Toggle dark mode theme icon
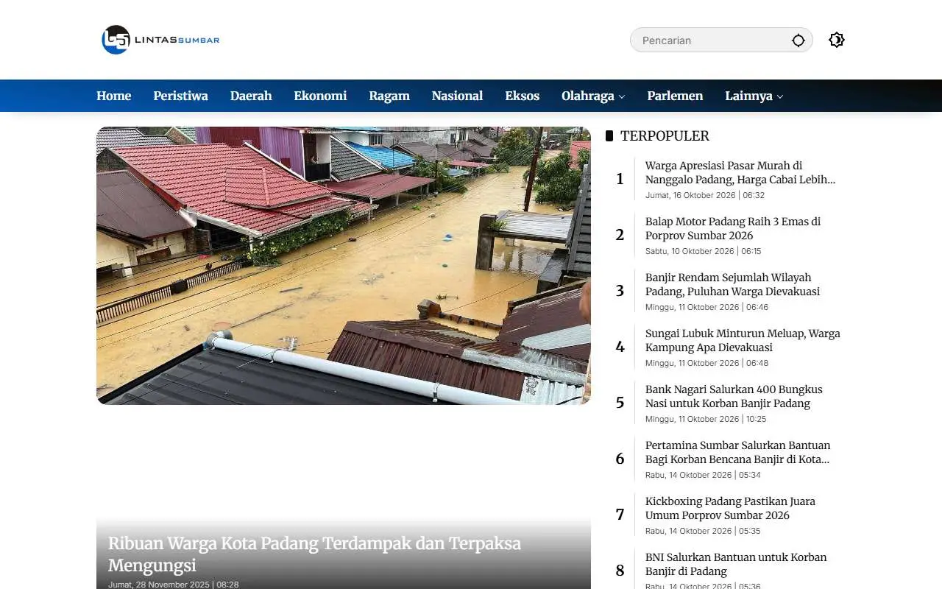Viewport: 942px width, 589px height. (x=836, y=40)
